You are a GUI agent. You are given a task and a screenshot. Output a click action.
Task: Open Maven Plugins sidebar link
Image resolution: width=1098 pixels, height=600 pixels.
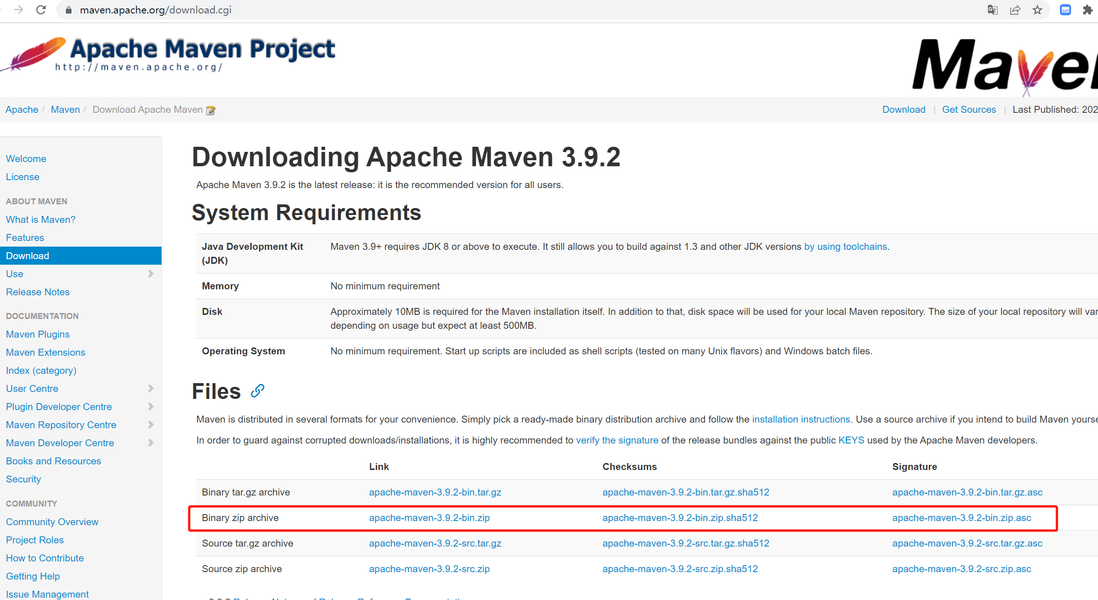coord(38,334)
